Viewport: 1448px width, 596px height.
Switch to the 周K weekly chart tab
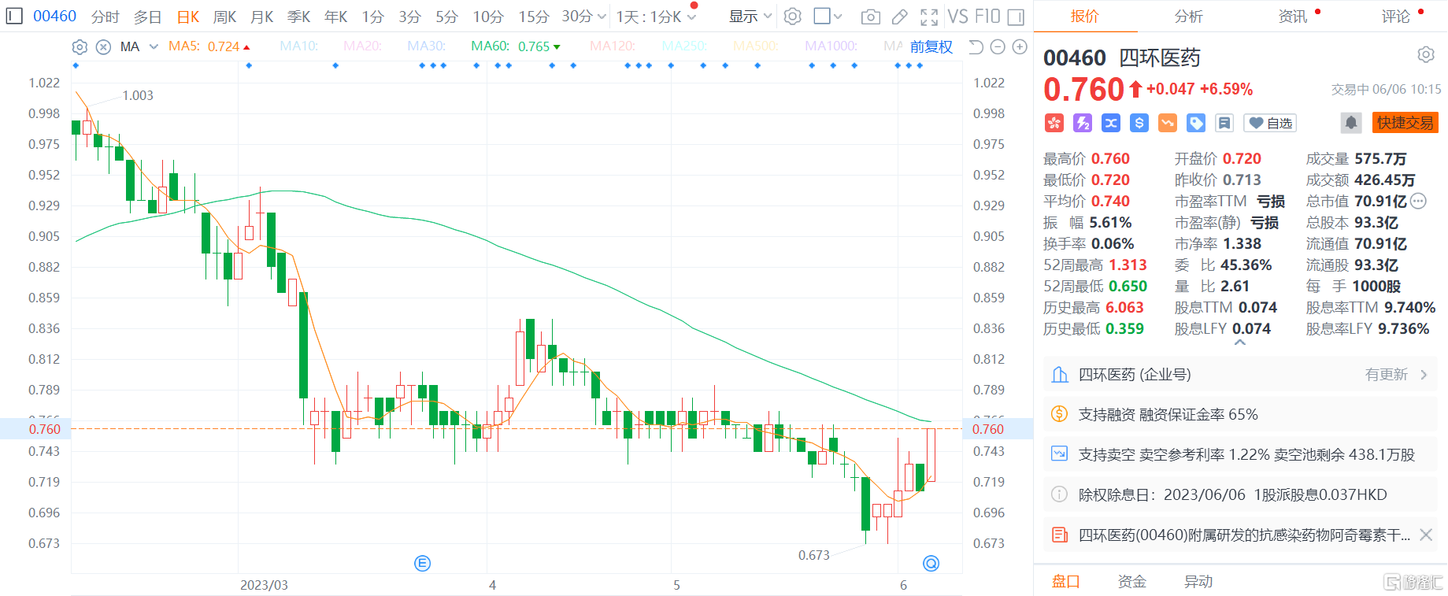224,17
